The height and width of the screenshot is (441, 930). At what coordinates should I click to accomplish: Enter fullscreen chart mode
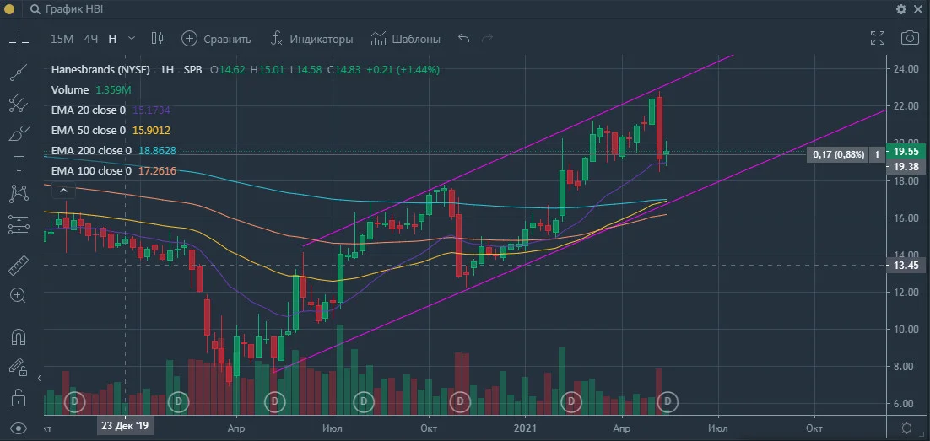point(877,38)
